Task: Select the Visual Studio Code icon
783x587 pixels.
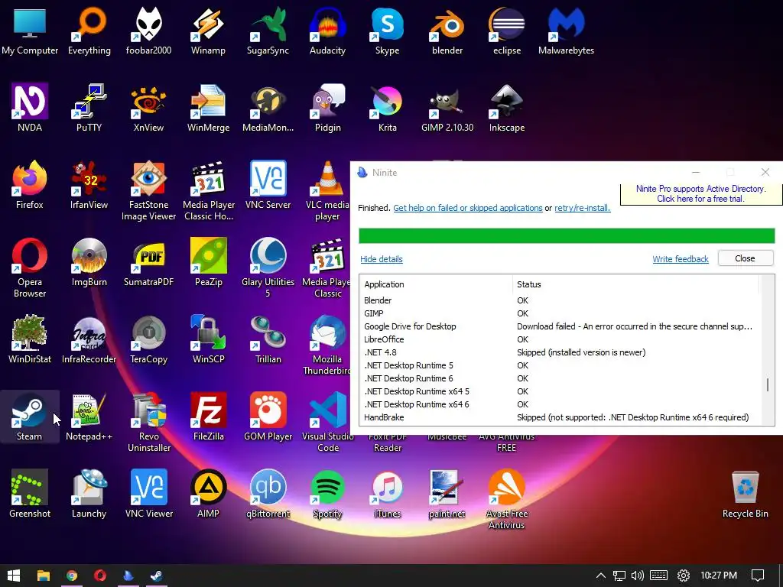Action: 327,422
